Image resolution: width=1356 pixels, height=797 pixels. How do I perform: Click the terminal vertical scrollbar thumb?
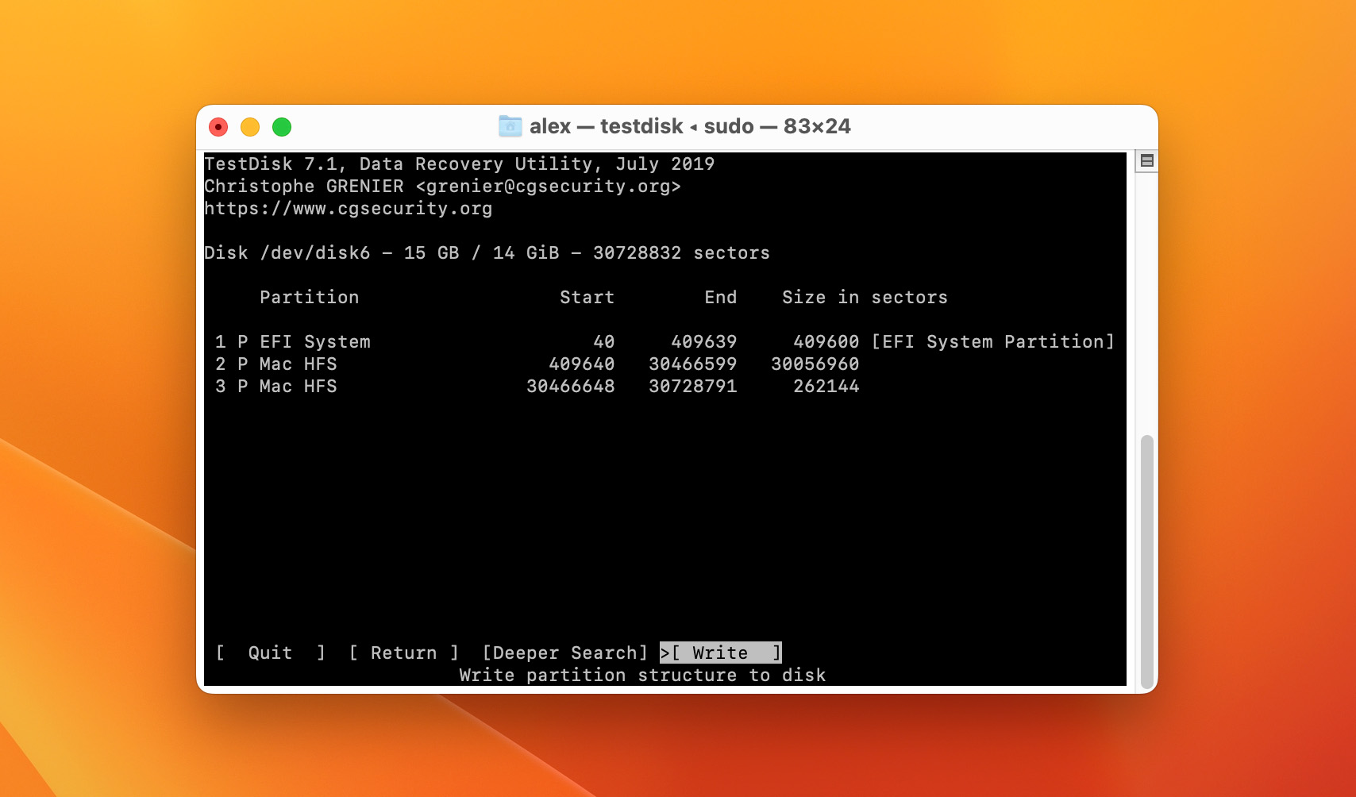tap(1146, 561)
